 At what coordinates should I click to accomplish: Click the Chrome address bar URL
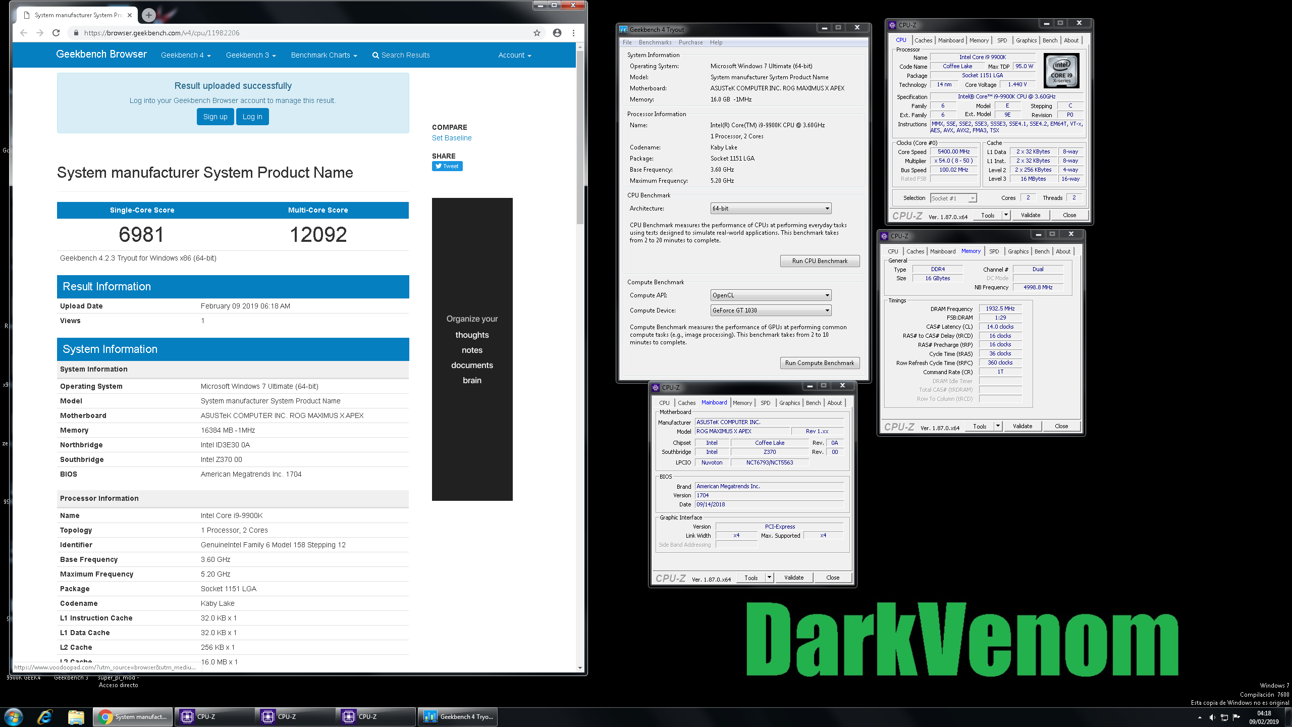(161, 33)
